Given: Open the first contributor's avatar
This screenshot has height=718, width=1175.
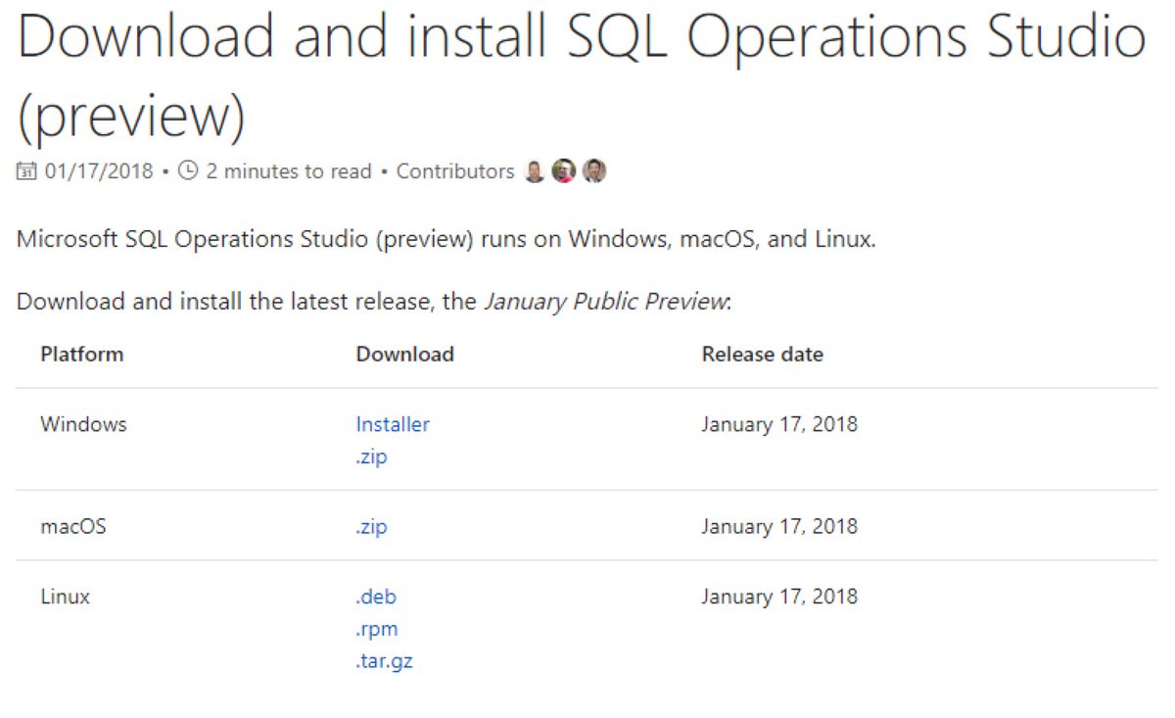Looking at the screenshot, I should pos(535,171).
